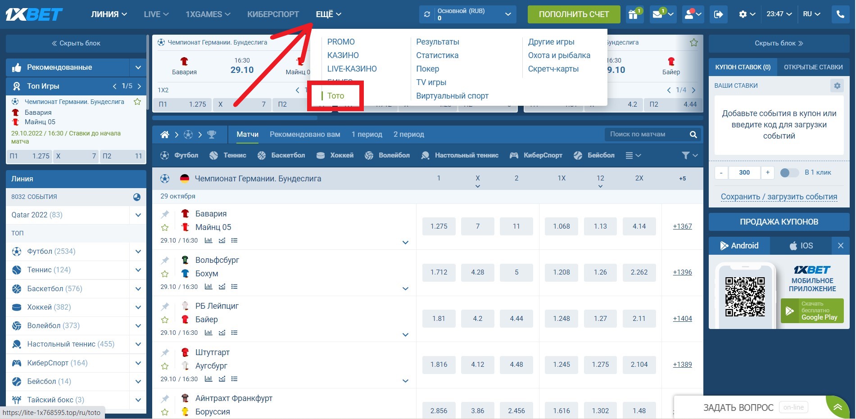Image resolution: width=856 pixels, height=419 pixels.
Task: Increase stake with plus button
Action: (768, 172)
